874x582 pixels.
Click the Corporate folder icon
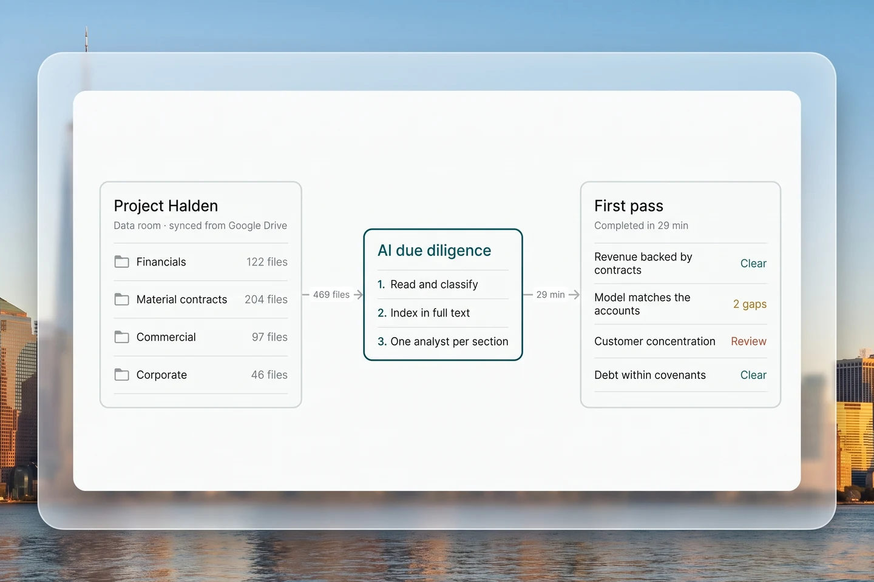pyautogui.click(x=121, y=375)
